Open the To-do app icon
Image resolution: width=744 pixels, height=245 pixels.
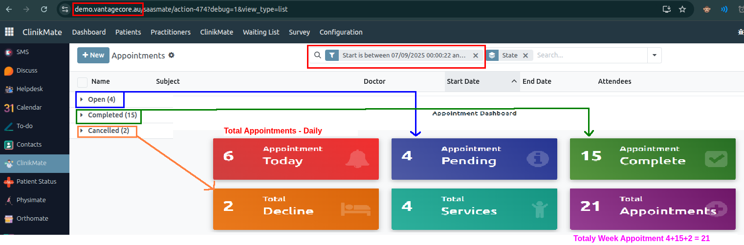click(9, 126)
